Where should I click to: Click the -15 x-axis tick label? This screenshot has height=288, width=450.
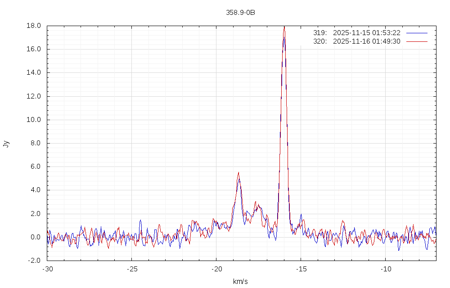[301, 269]
